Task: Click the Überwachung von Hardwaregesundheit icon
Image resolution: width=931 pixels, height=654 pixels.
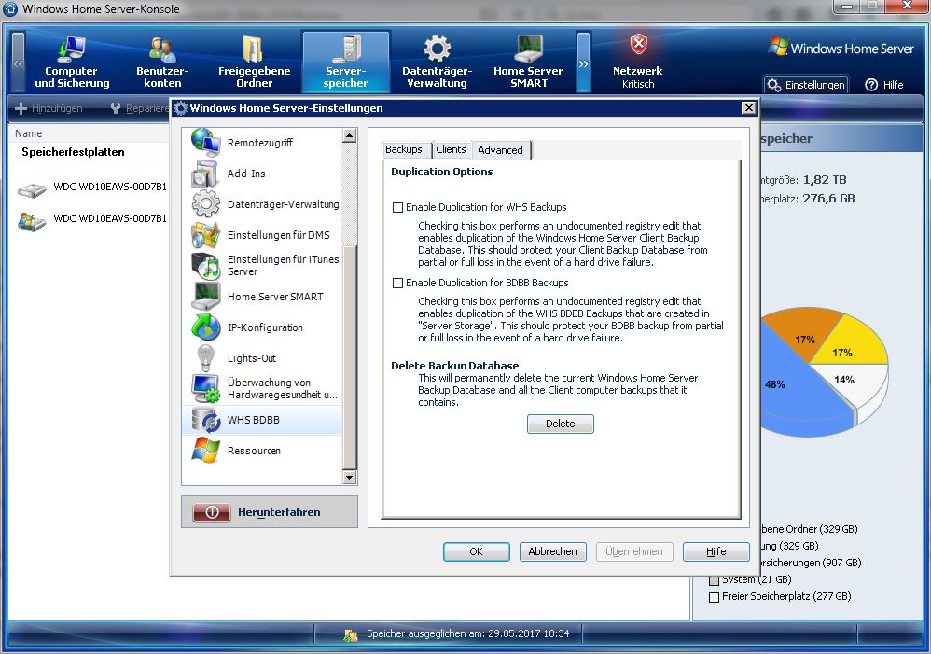Action: [x=205, y=388]
